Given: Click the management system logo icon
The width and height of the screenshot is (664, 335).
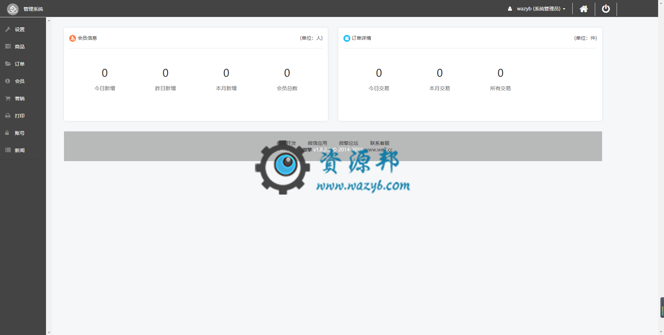Looking at the screenshot, I should pyautogui.click(x=13, y=9).
